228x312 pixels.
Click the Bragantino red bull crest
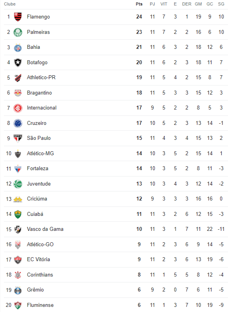pyautogui.click(x=18, y=93)
